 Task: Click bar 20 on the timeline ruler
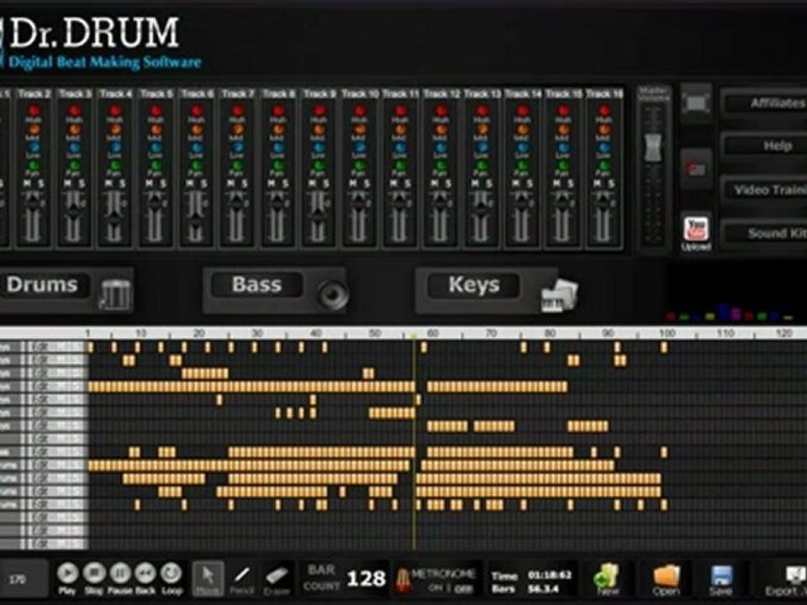pos(199,334)
